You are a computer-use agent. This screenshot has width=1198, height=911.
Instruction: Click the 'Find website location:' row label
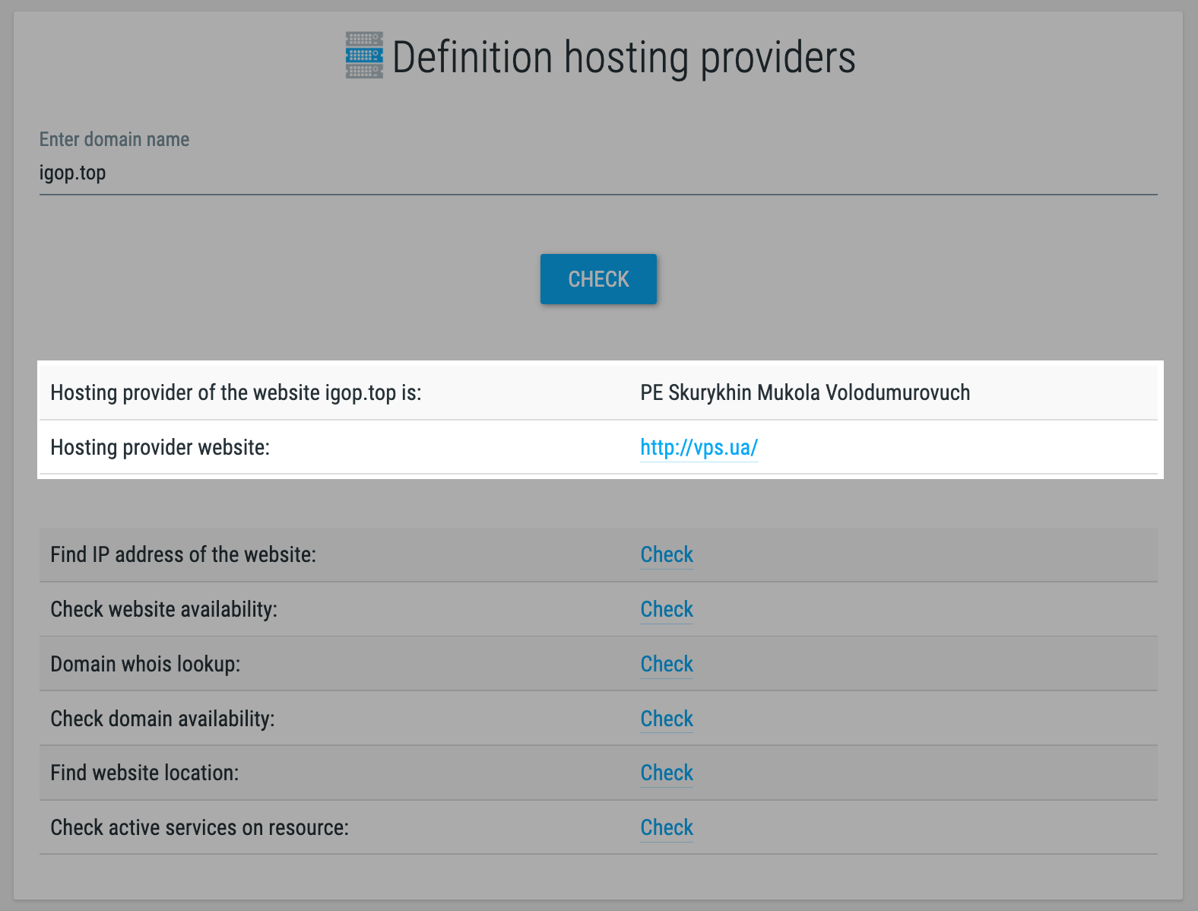pyautogui.click(x=144, y=773)
